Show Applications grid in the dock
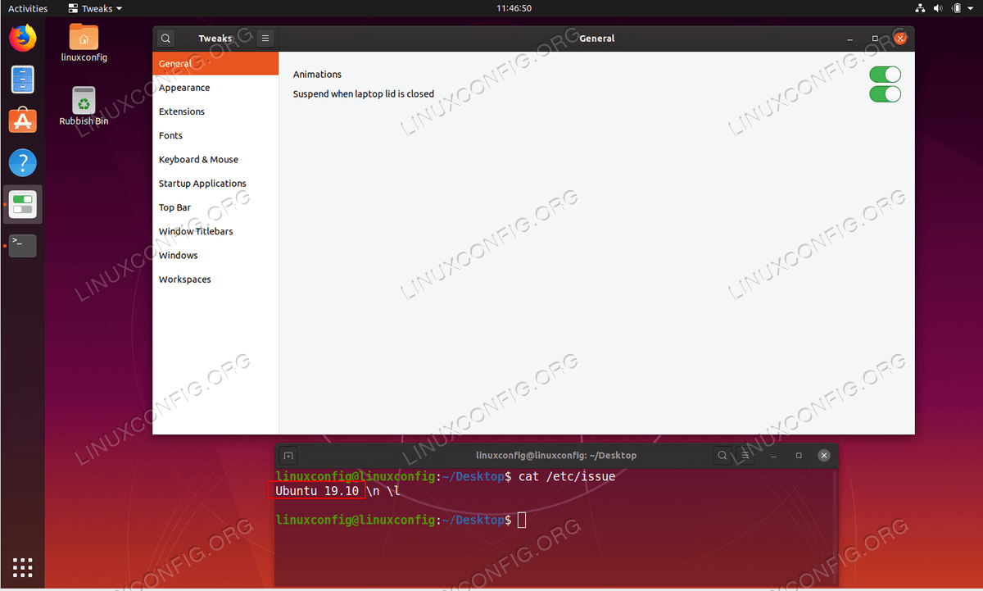Screen dimensions: 983x591 coord(23,567)
